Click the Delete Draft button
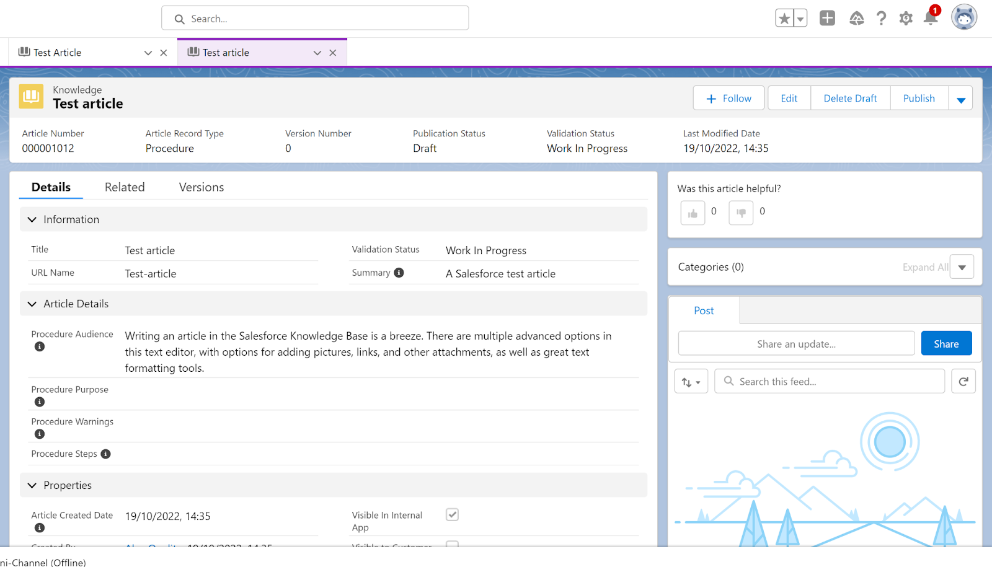This screenshot has width=992, height=567. [x=850, y=99]
